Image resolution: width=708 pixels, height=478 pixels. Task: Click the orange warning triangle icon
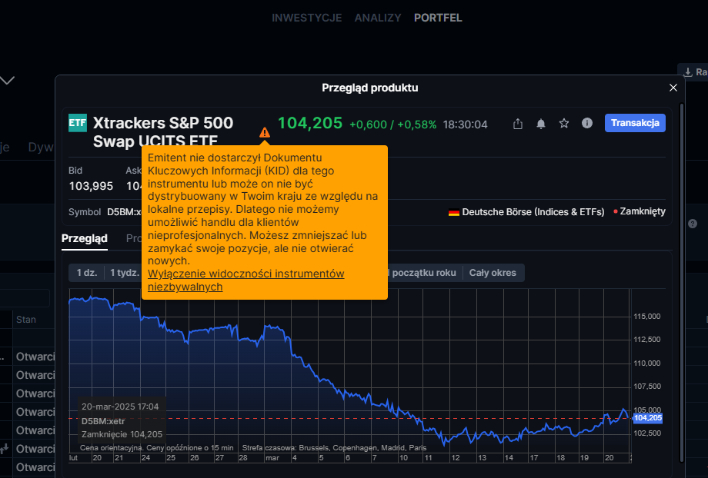click(265, 132)
